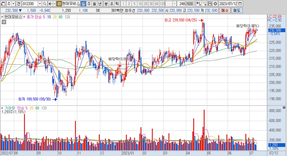
Task: Switch to the 초 second chart
Action: pyautogui.click(x=112, y=3)
